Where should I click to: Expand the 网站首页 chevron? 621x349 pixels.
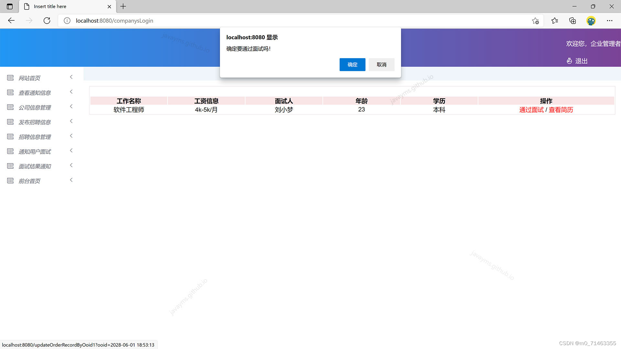[x=71, y=77]
